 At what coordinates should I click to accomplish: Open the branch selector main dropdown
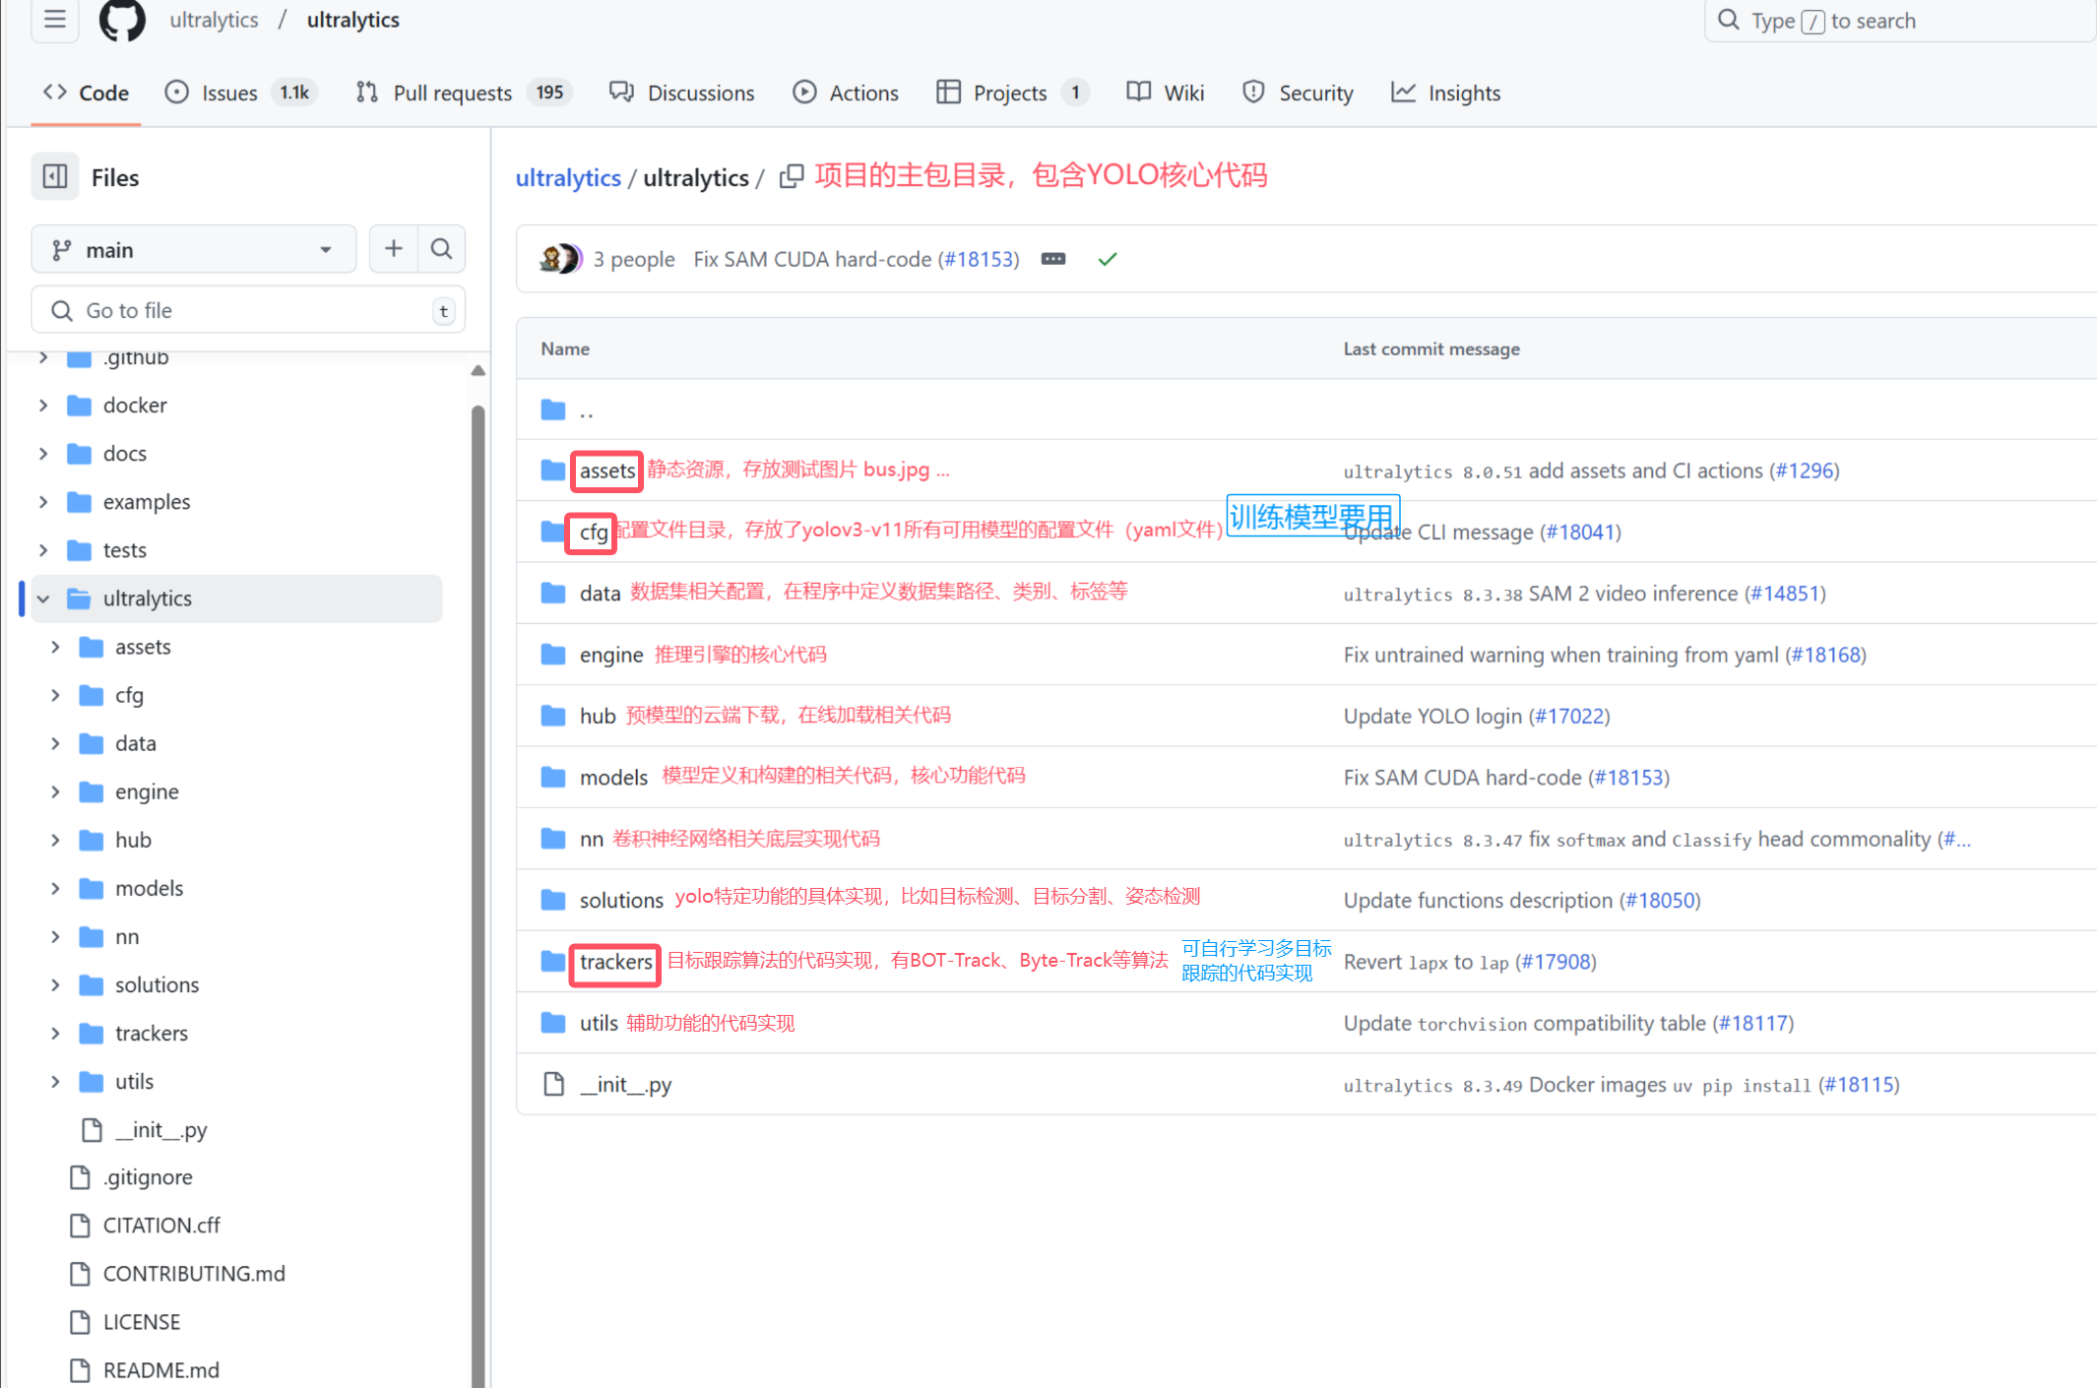click(x=194, y=250)
